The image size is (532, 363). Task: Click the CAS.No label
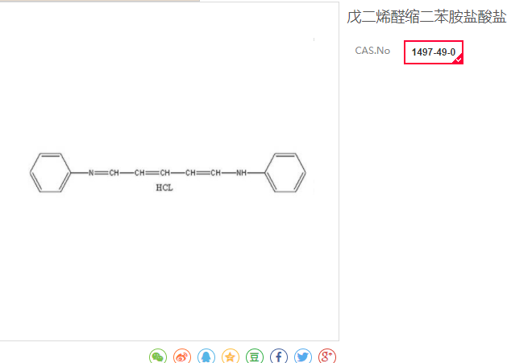[372, 51]
